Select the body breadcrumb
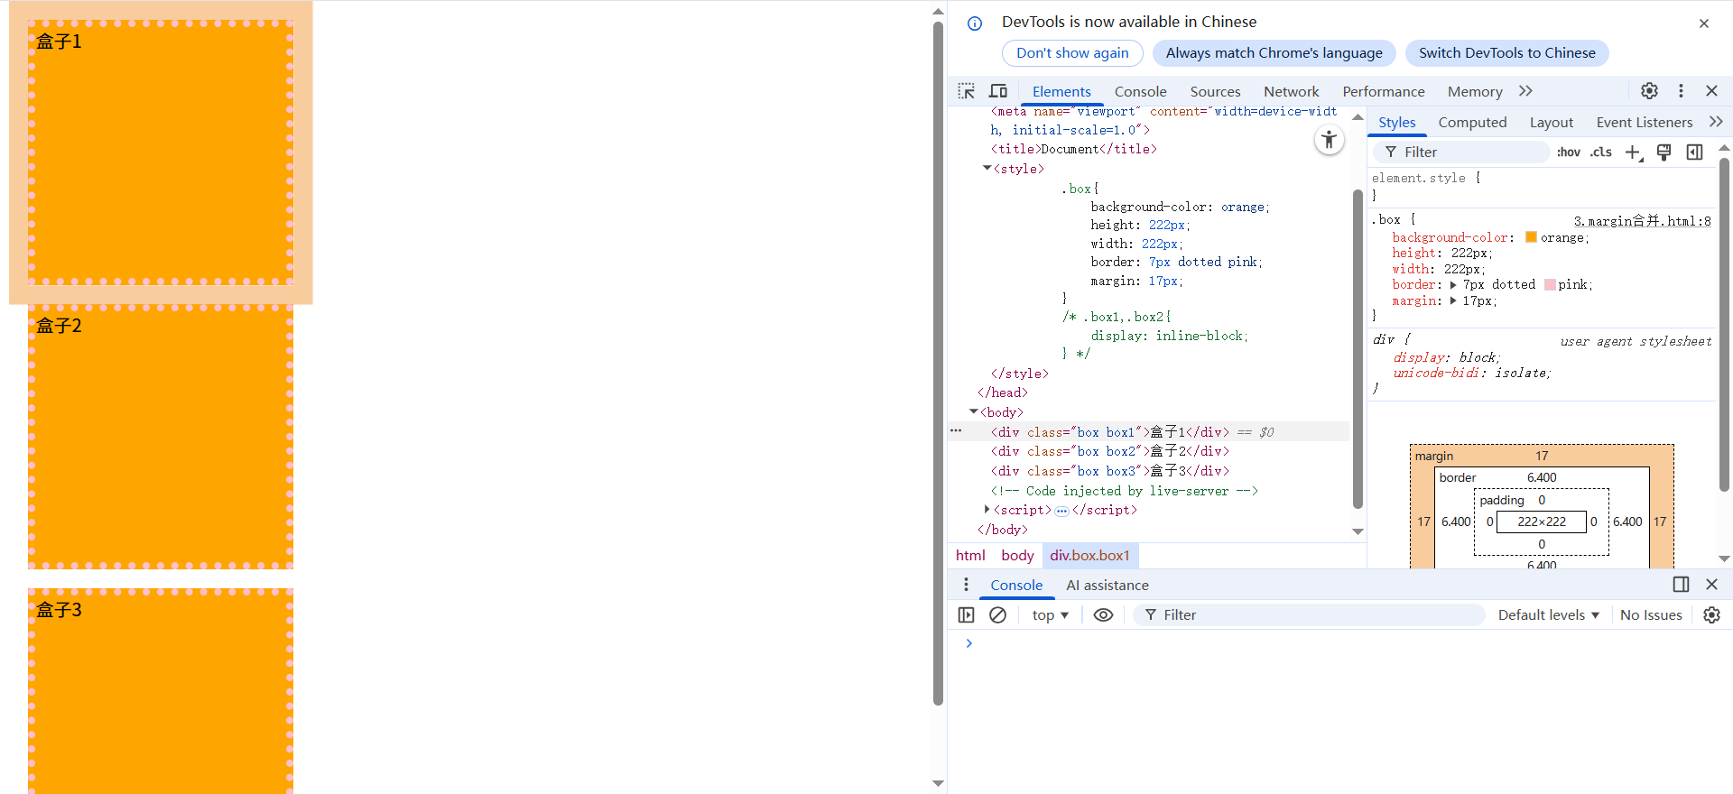 1017,556
